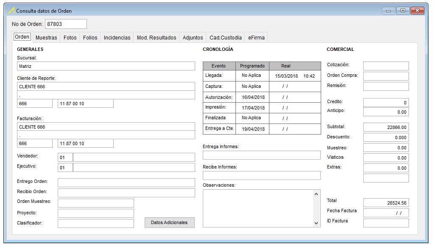Open the Fotos tab

coord(70,38)
